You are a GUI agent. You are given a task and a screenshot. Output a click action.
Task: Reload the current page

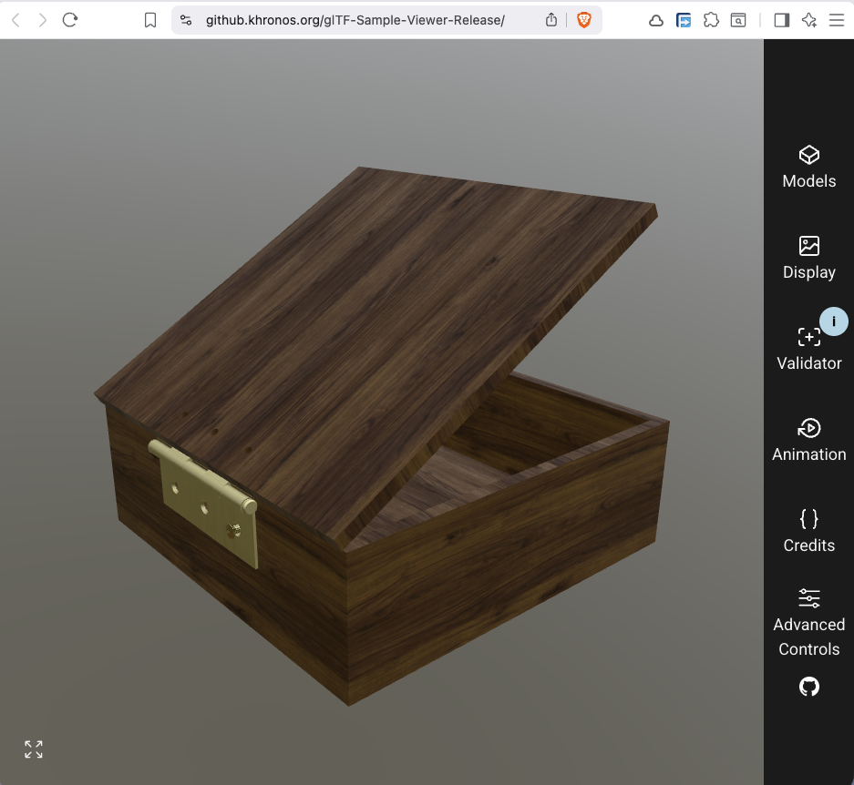coord(69,20)
